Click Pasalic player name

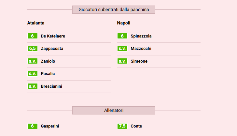(48, 74)
